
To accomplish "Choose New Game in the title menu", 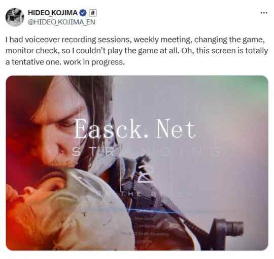I will pos(144,218).
